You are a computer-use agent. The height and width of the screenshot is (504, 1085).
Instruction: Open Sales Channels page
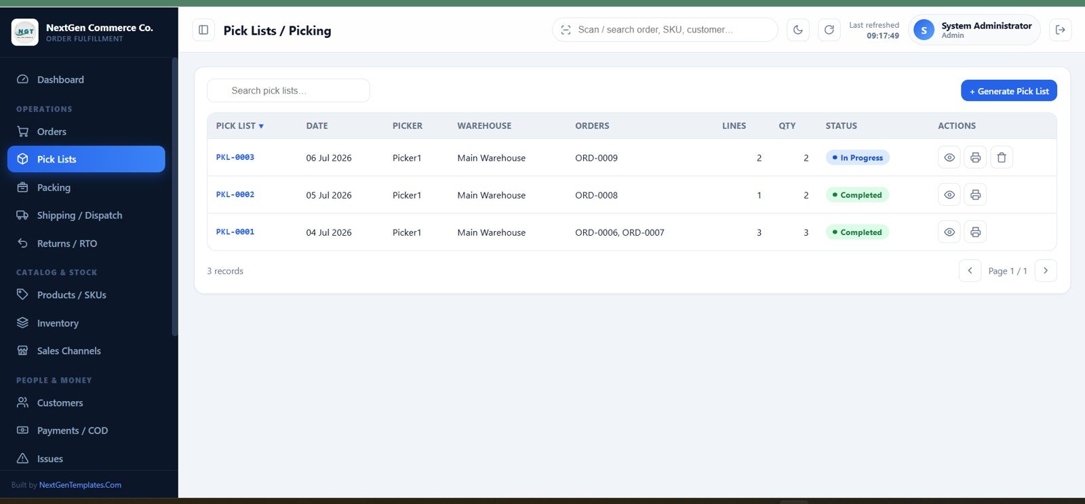coord(86,351)
